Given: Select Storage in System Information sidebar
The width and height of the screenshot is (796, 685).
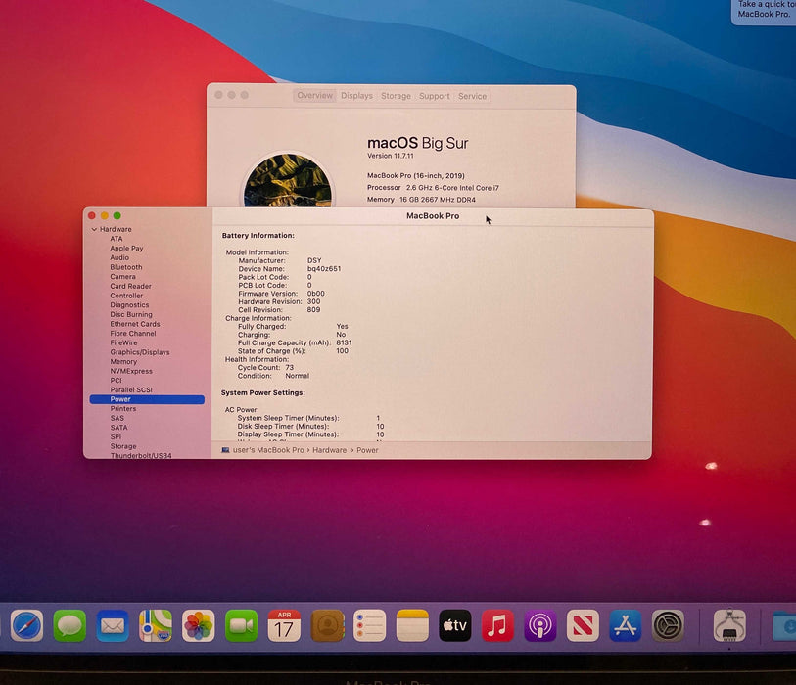Looking at the screenshot, I should click(123, 447).
